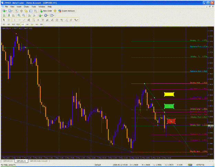Select the Fibonacci Retracement tool
This screenshot has width=215, height=167.
33,20
